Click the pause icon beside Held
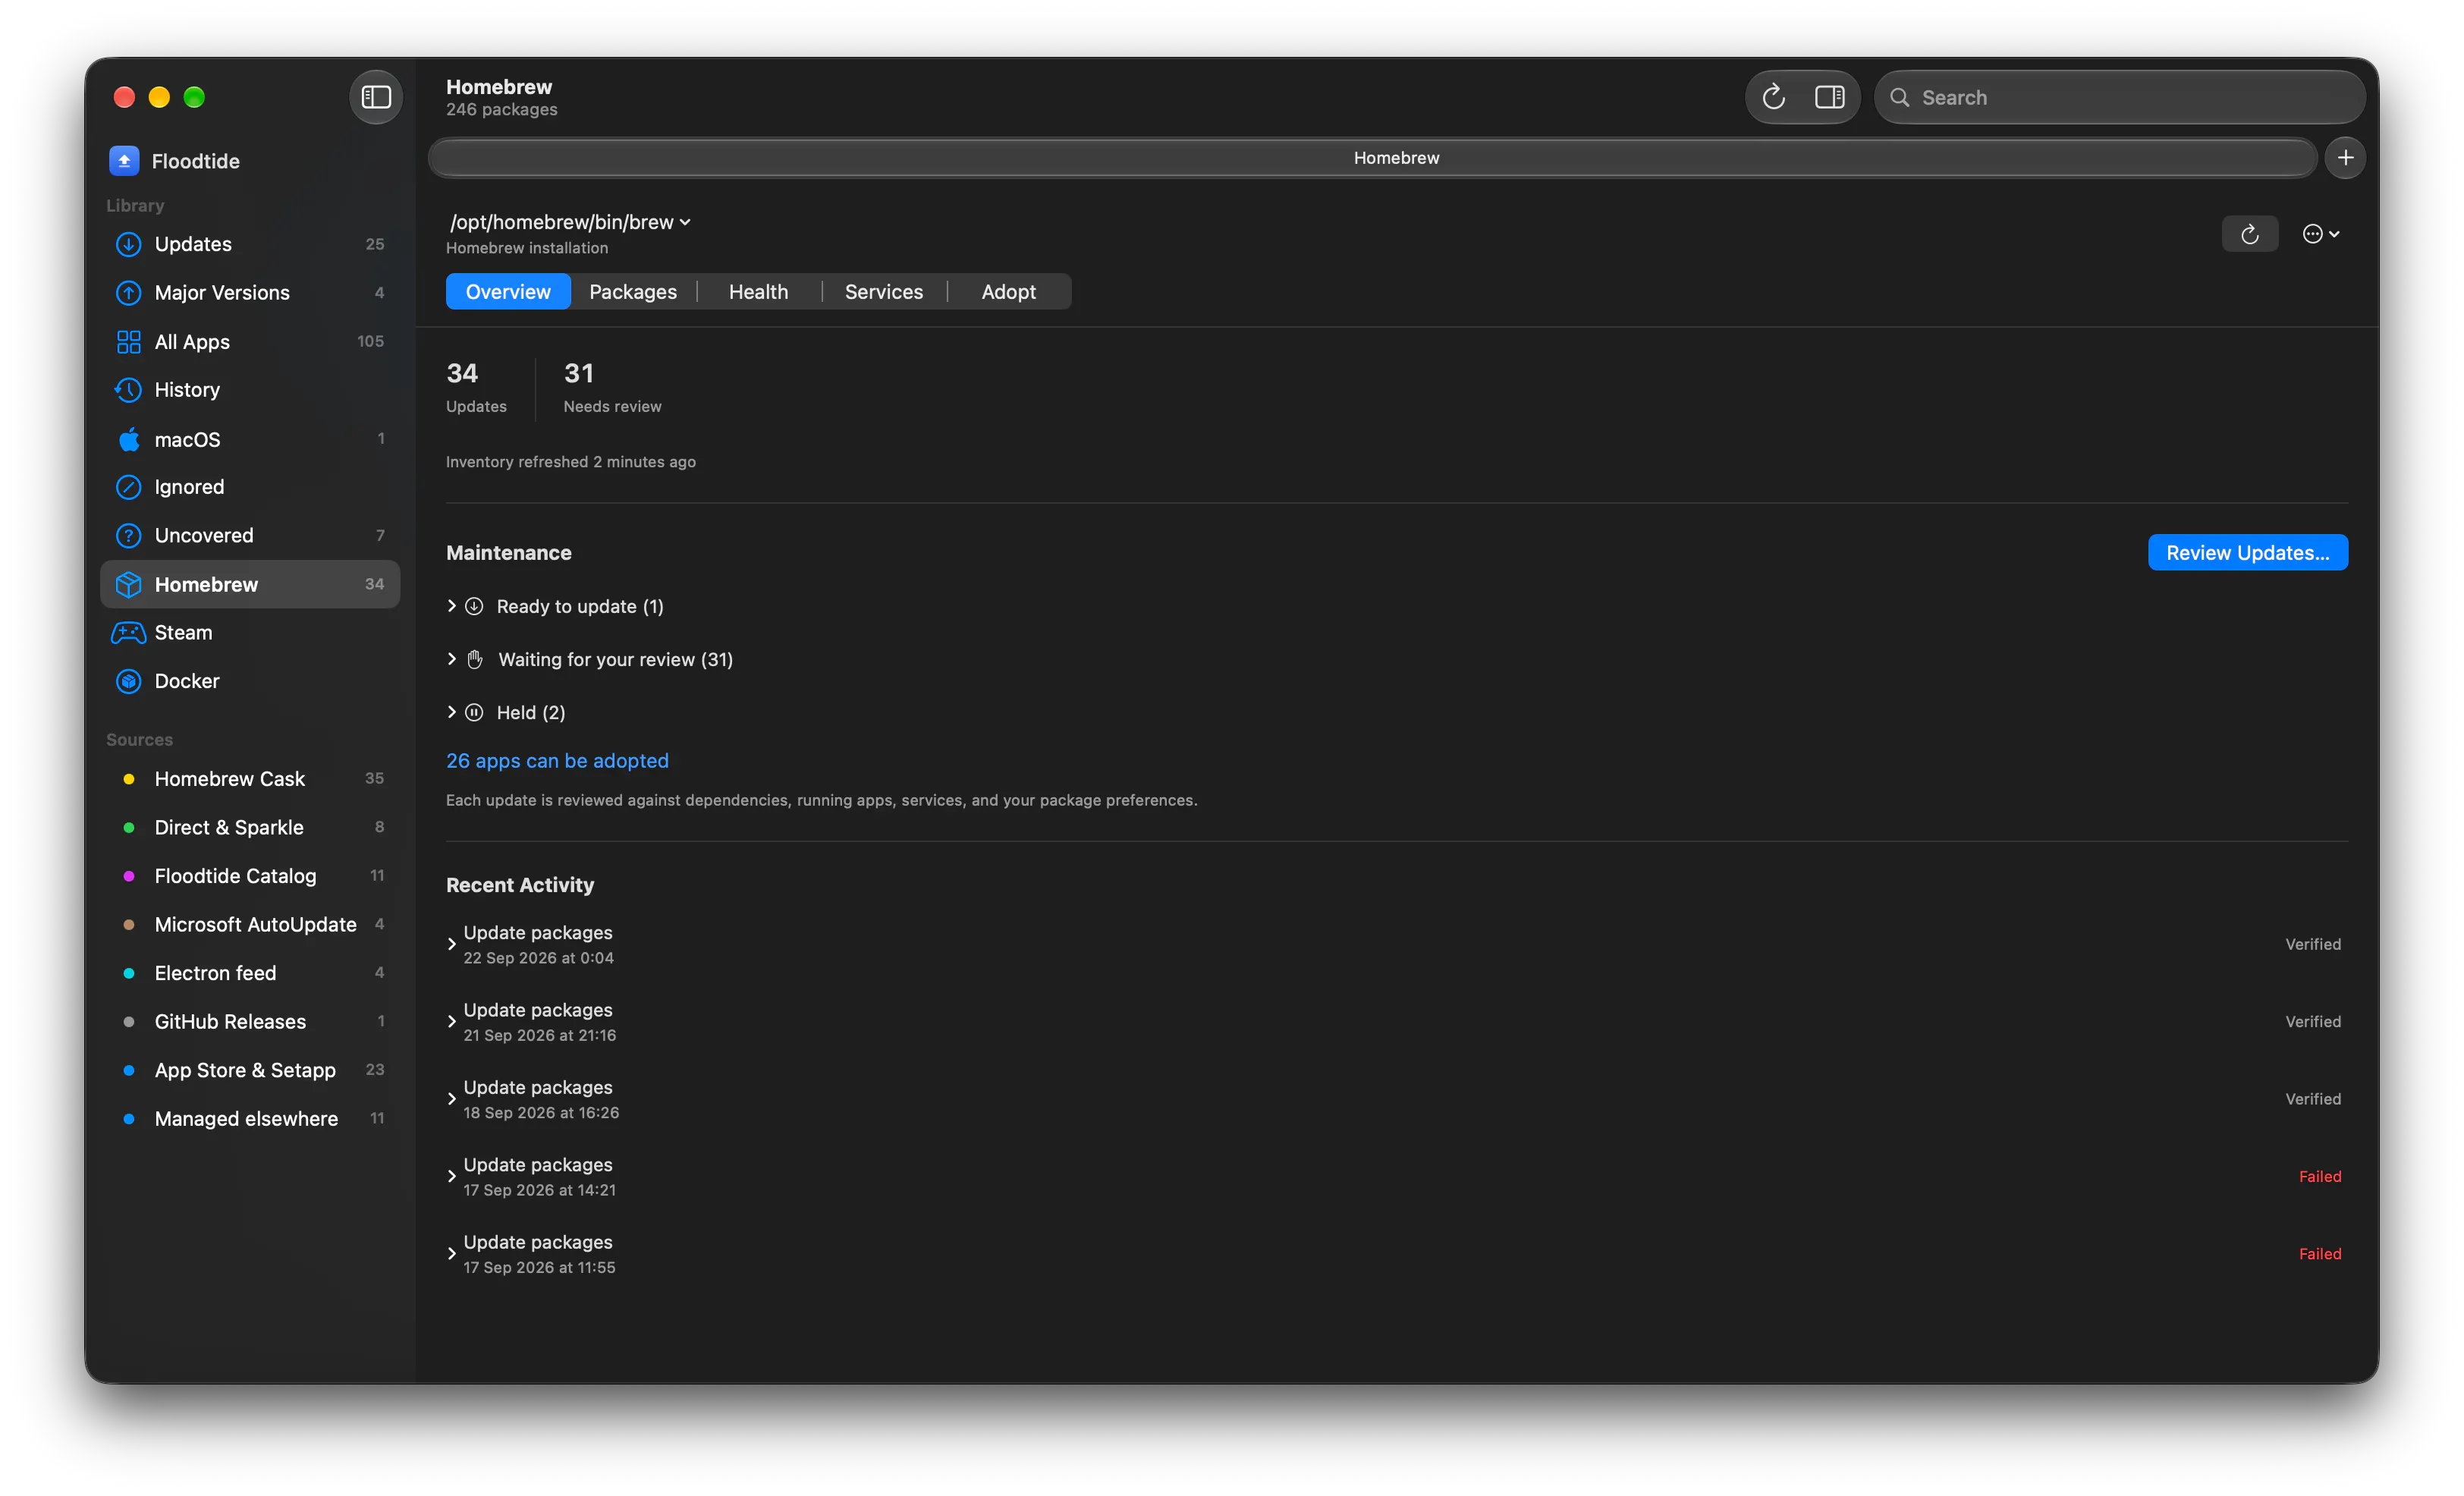 (474, 712)
